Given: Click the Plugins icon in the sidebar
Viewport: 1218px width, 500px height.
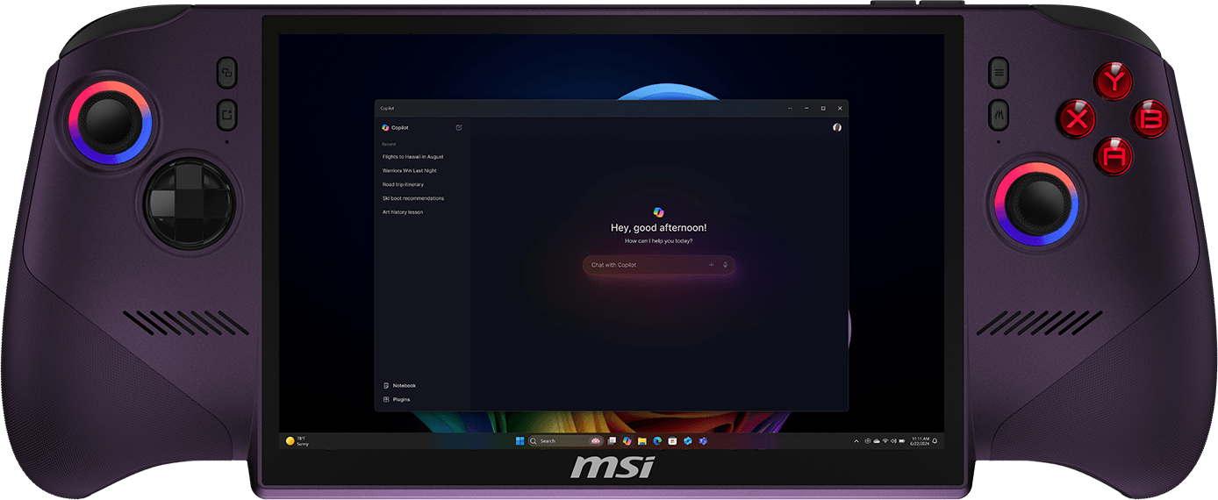Looking at the screenshot, I should point(386,399).
